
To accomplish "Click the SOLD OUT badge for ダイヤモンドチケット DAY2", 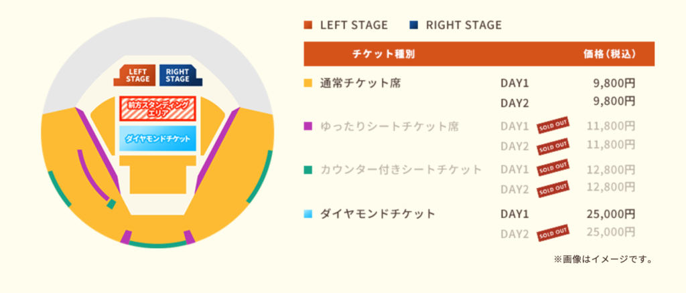I will 553,233.
